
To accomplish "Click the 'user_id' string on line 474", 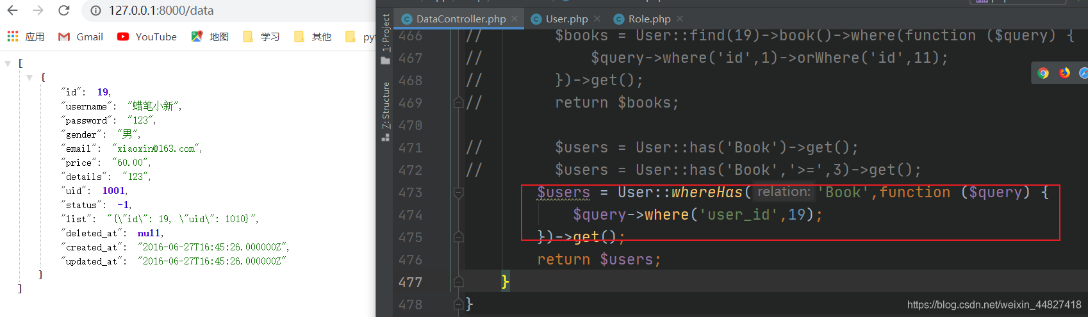I will pyautogui.click(x=739, y=215).
